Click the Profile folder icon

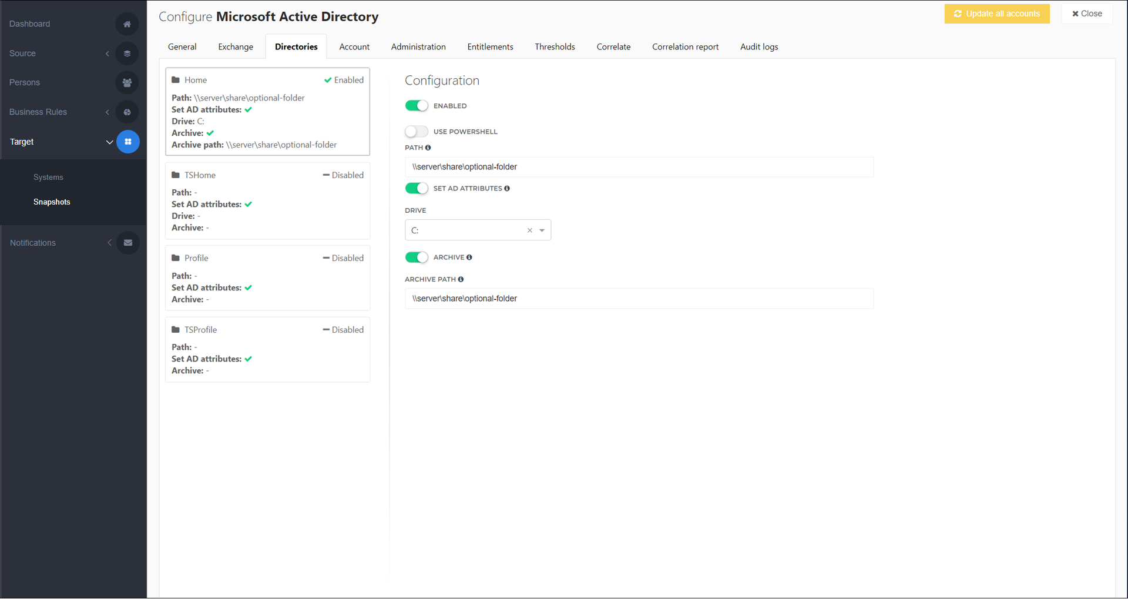tap(176, 258)
